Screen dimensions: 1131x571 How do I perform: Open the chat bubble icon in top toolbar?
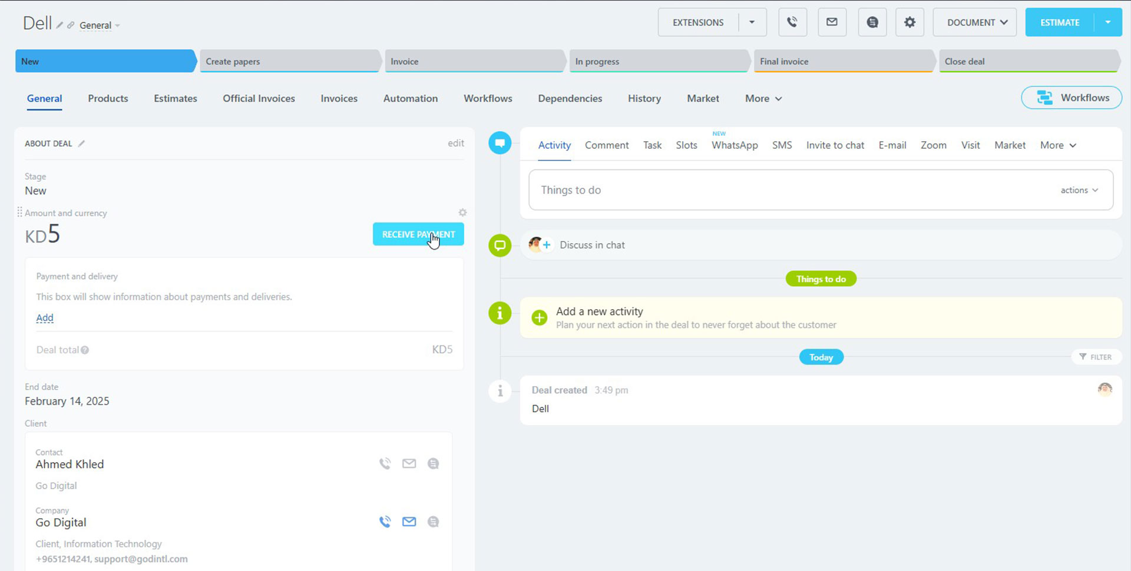872,22
